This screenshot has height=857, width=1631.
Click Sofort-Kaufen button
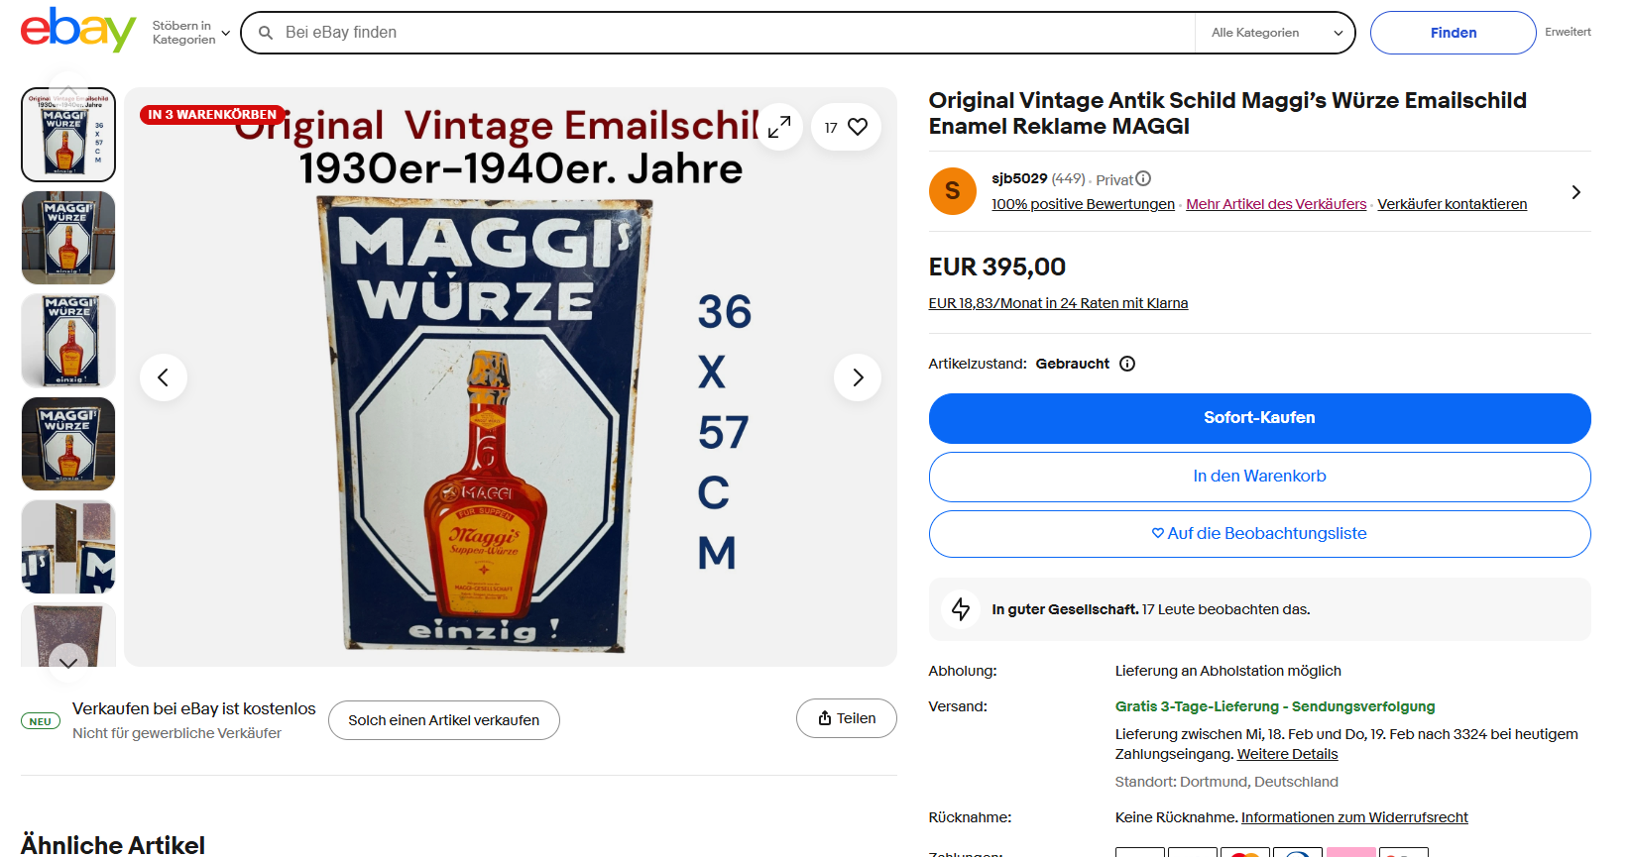(1259, 418)
